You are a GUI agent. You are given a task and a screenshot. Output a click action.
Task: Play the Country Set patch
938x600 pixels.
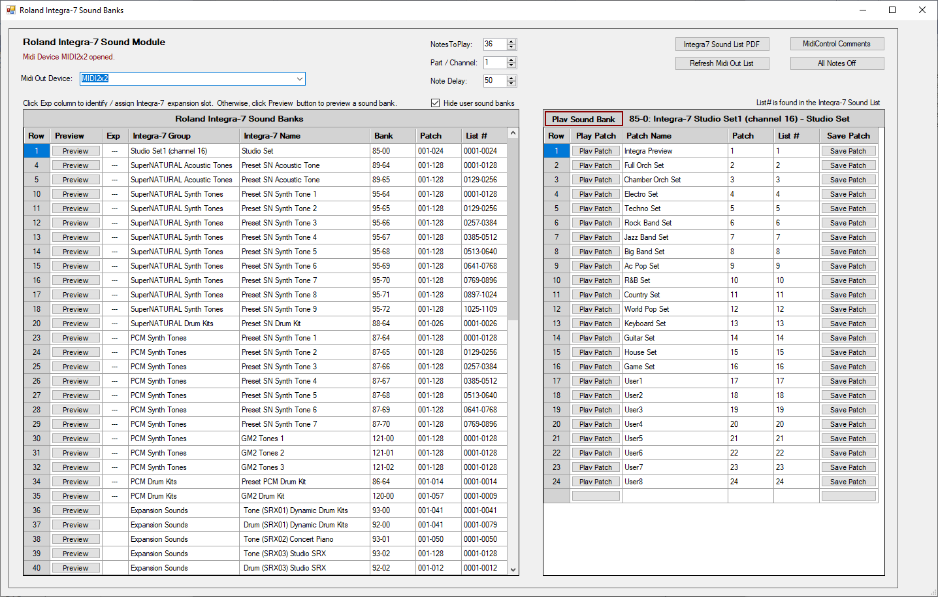pyautogui.click(x=596, y=295)
